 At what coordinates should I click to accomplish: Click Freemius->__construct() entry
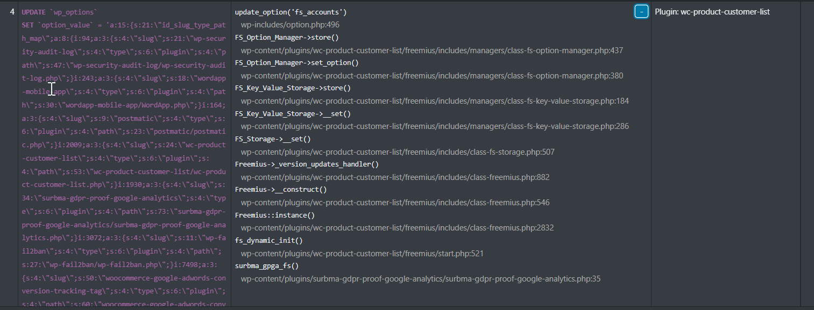[281, 189]
